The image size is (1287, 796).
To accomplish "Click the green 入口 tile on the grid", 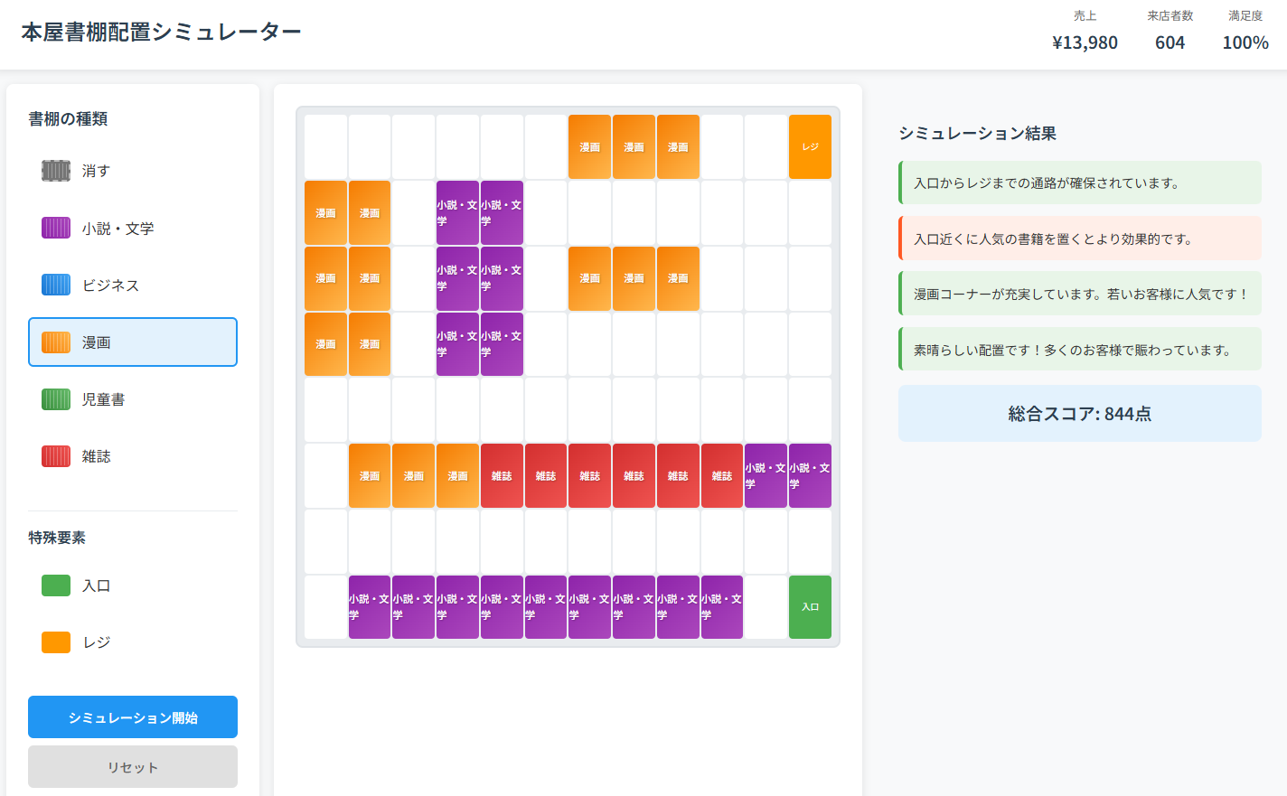I will point(810,607).
